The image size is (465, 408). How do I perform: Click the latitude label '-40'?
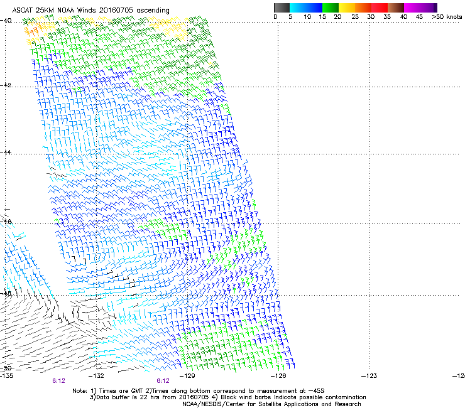6,21
